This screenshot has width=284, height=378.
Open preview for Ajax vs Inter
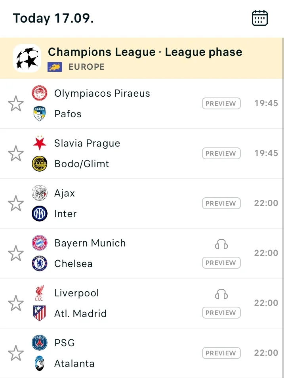(221, 203)
